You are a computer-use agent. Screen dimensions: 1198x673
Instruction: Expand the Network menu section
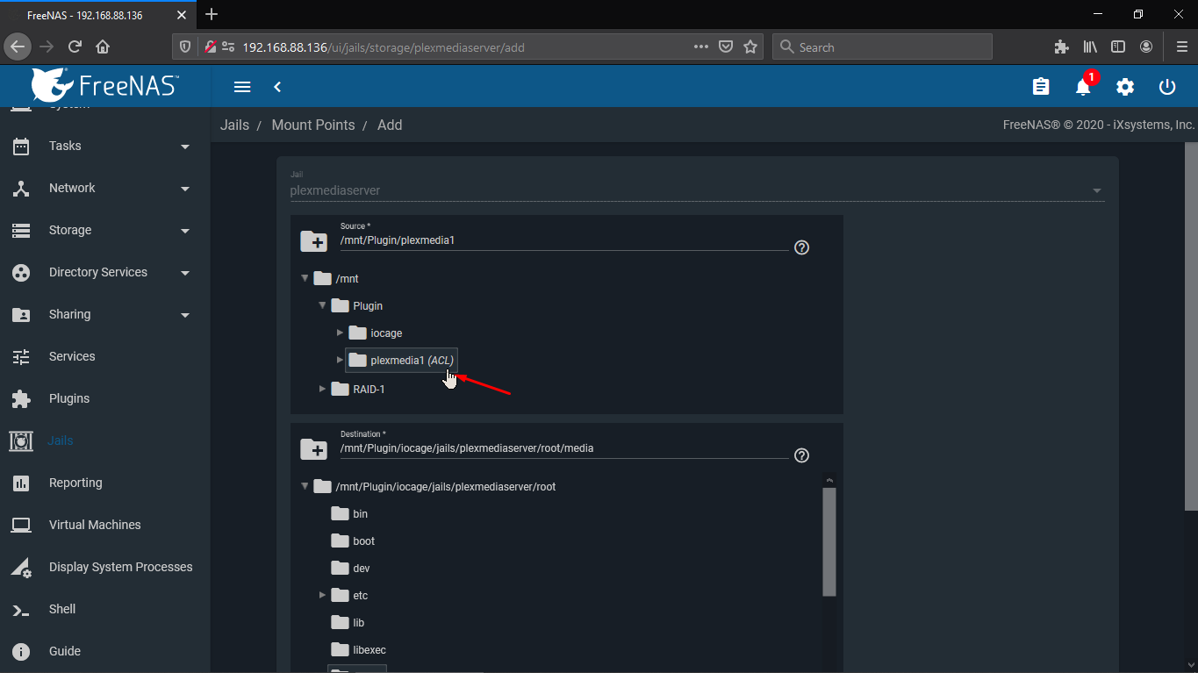coord(185,189)
